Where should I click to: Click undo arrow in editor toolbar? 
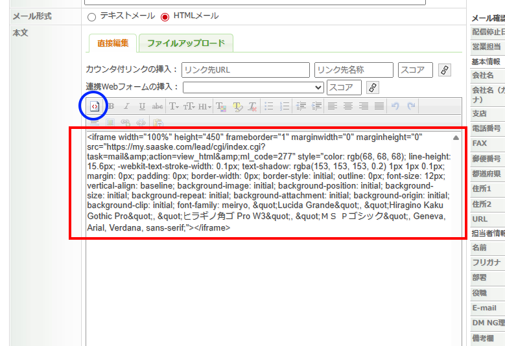click(x=395, y=106)
